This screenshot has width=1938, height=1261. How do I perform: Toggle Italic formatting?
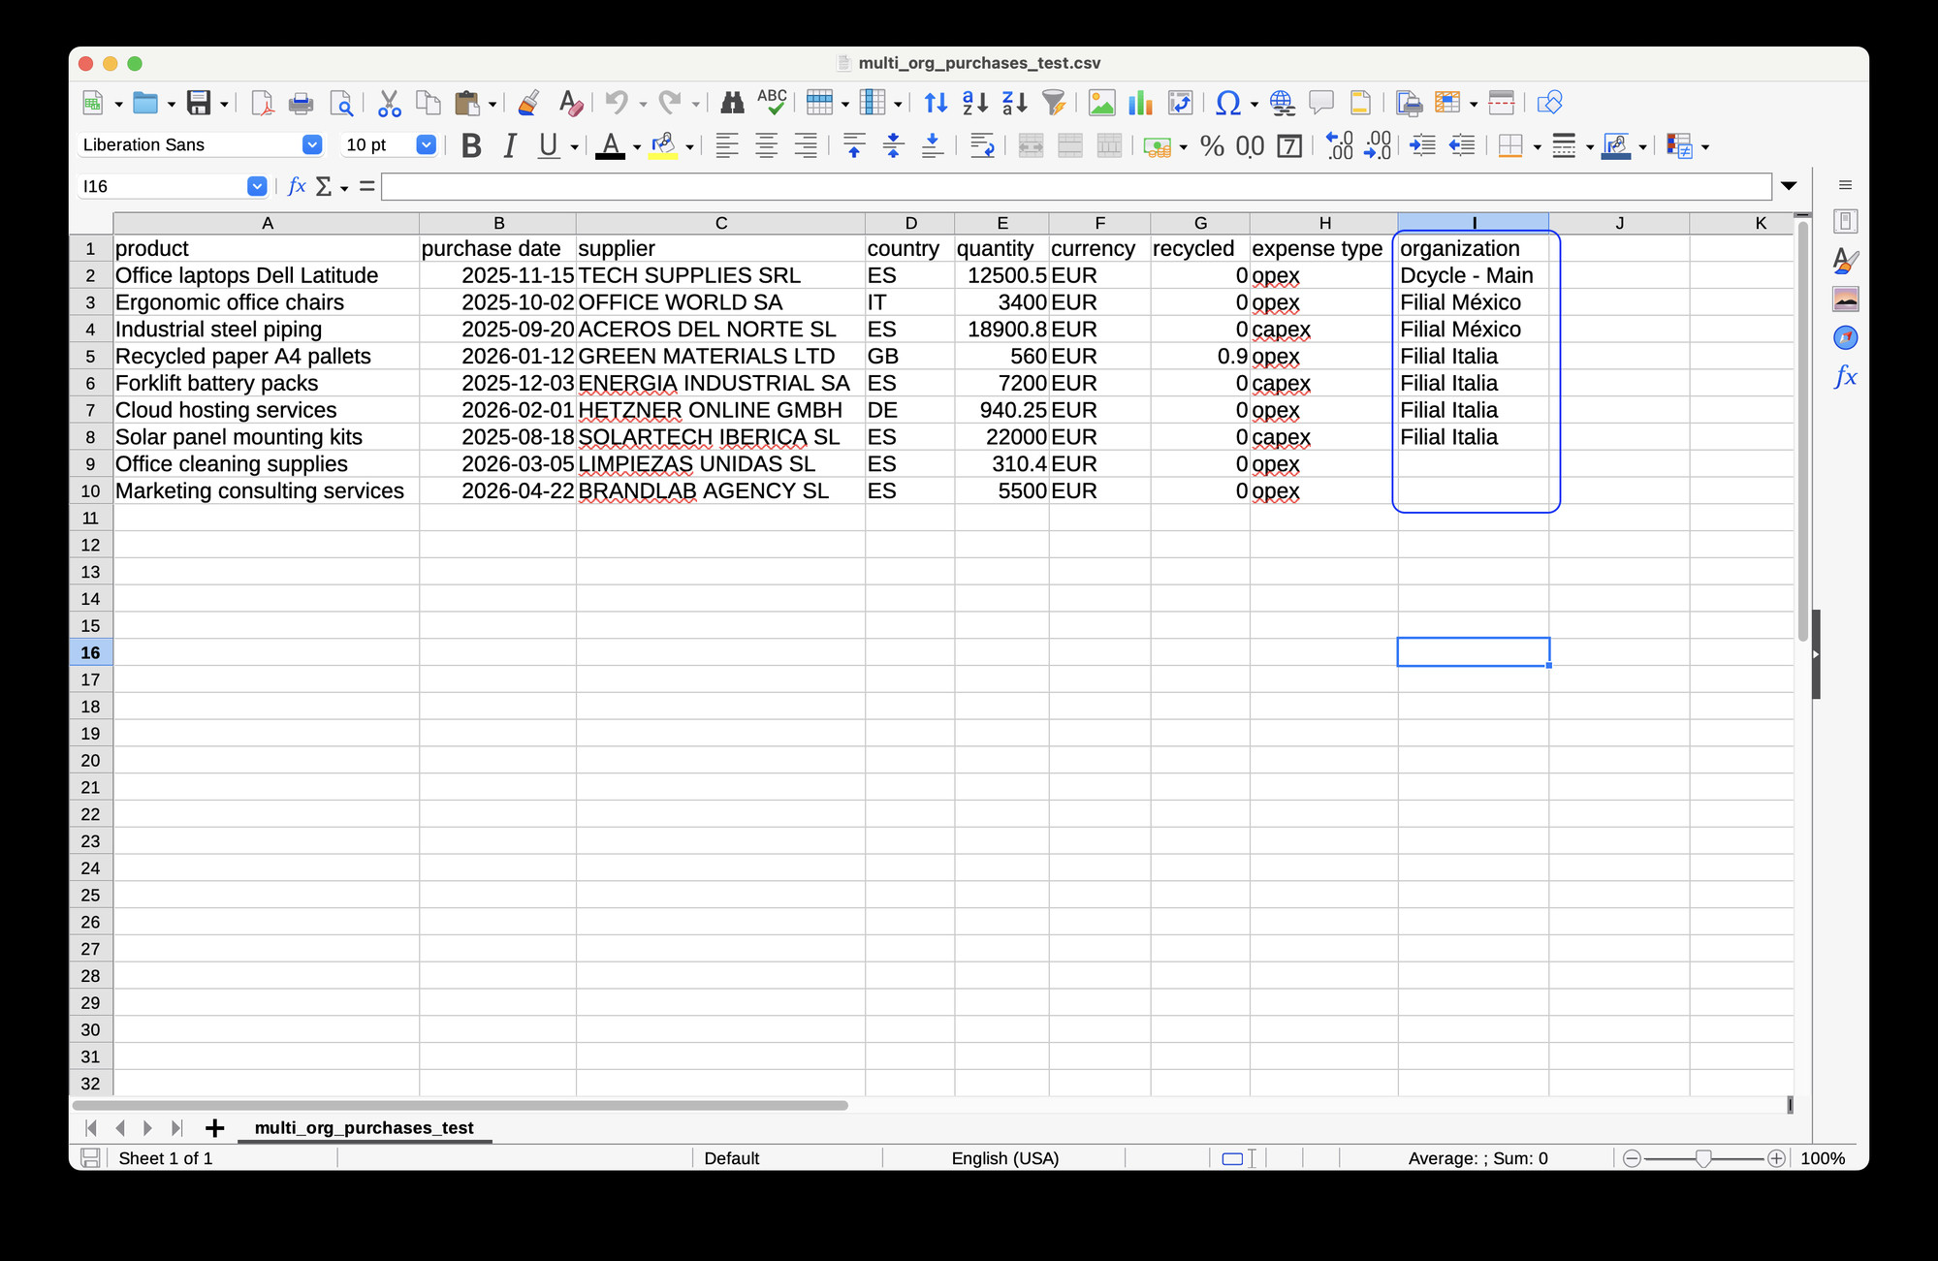pyautogui.click(x=510, y=146)
